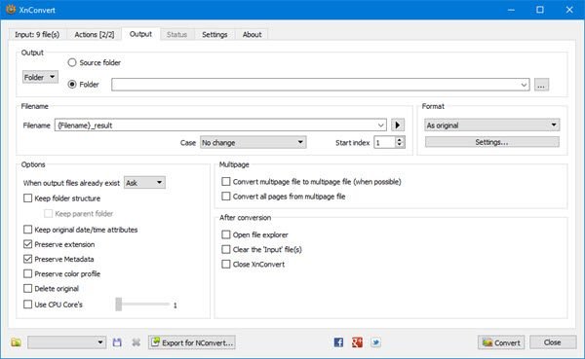Open the load script folder icon
This screenshot has height=359, width=585.
point(16,342)
